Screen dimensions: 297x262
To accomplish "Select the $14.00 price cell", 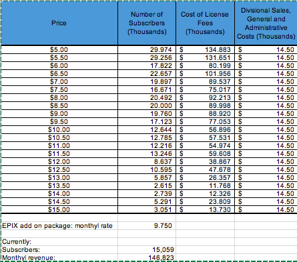I will [x=59, y=194].
